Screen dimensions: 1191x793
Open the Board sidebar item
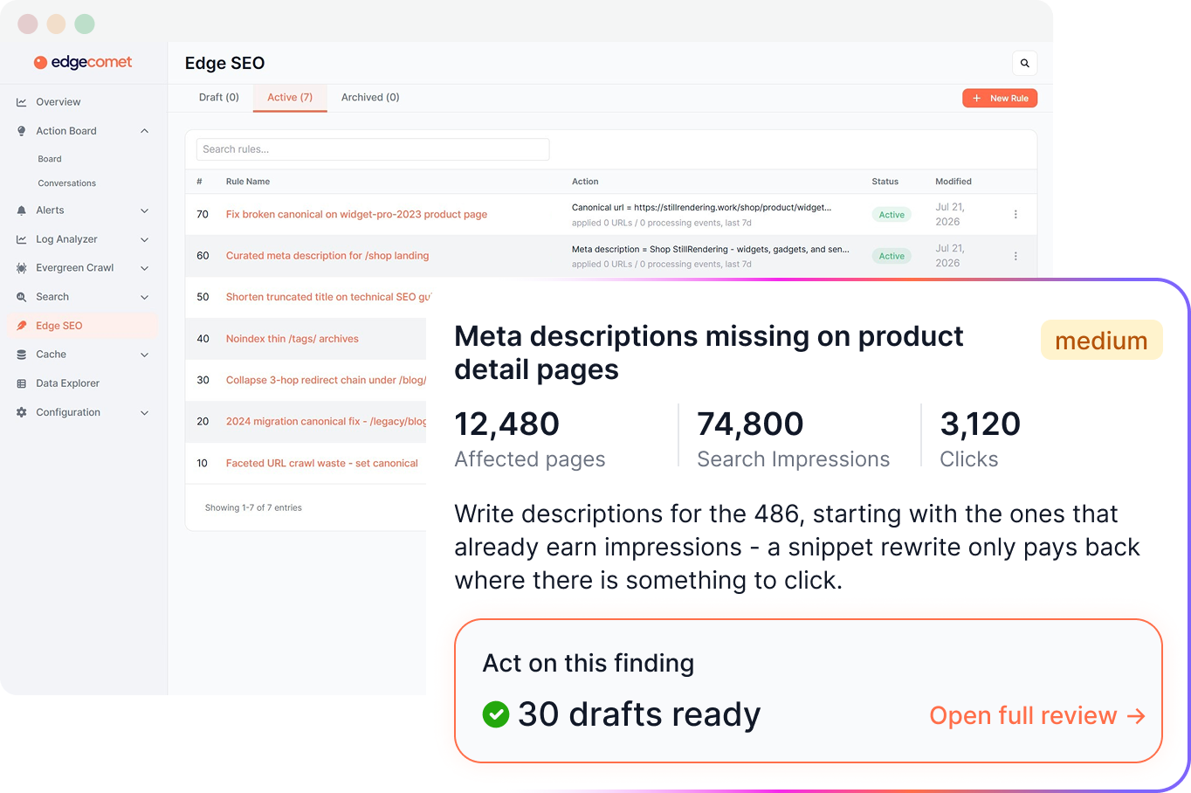50,159
